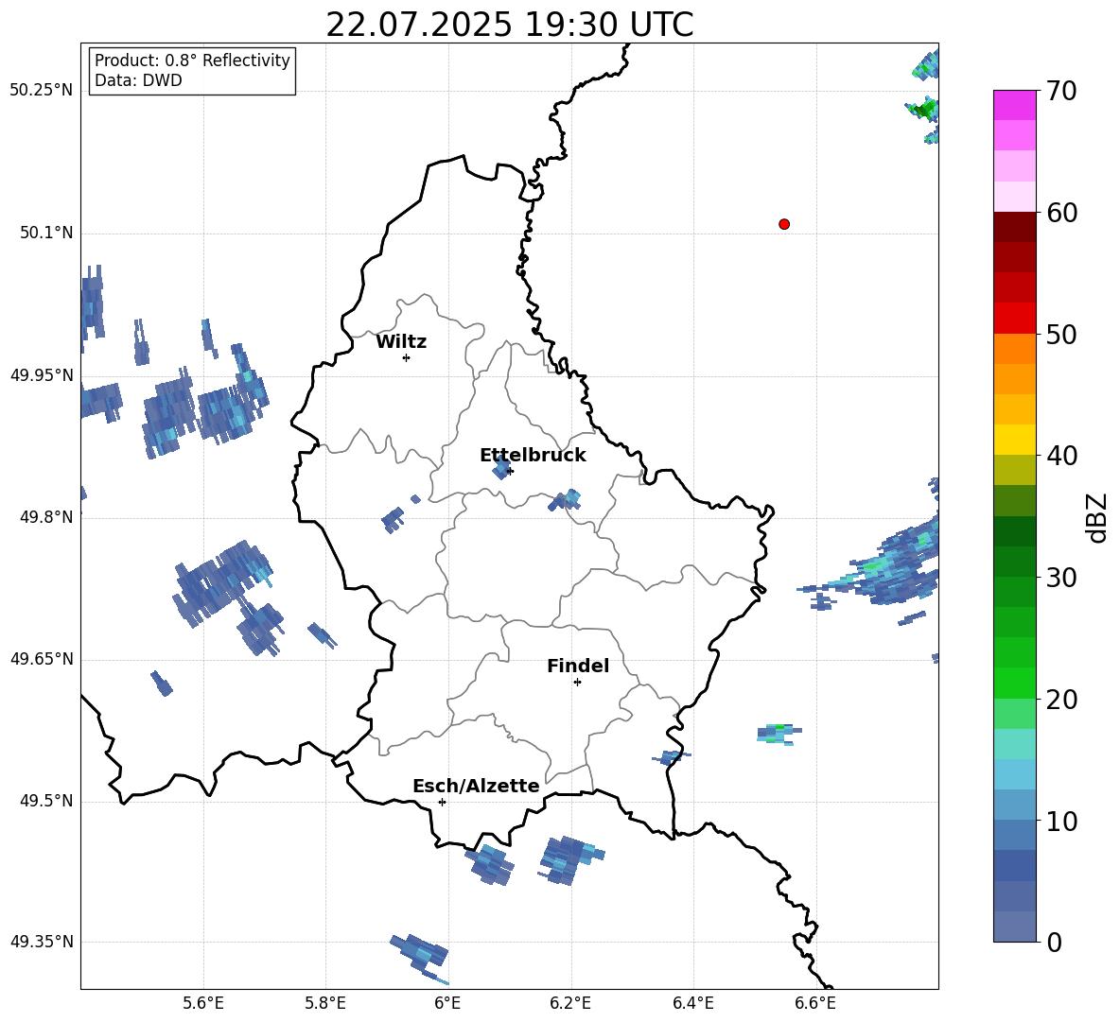This screenshot has width=1120, height=1022.
Task: Click the dBZ colorbar axis label
Action: coord(1096,517)
